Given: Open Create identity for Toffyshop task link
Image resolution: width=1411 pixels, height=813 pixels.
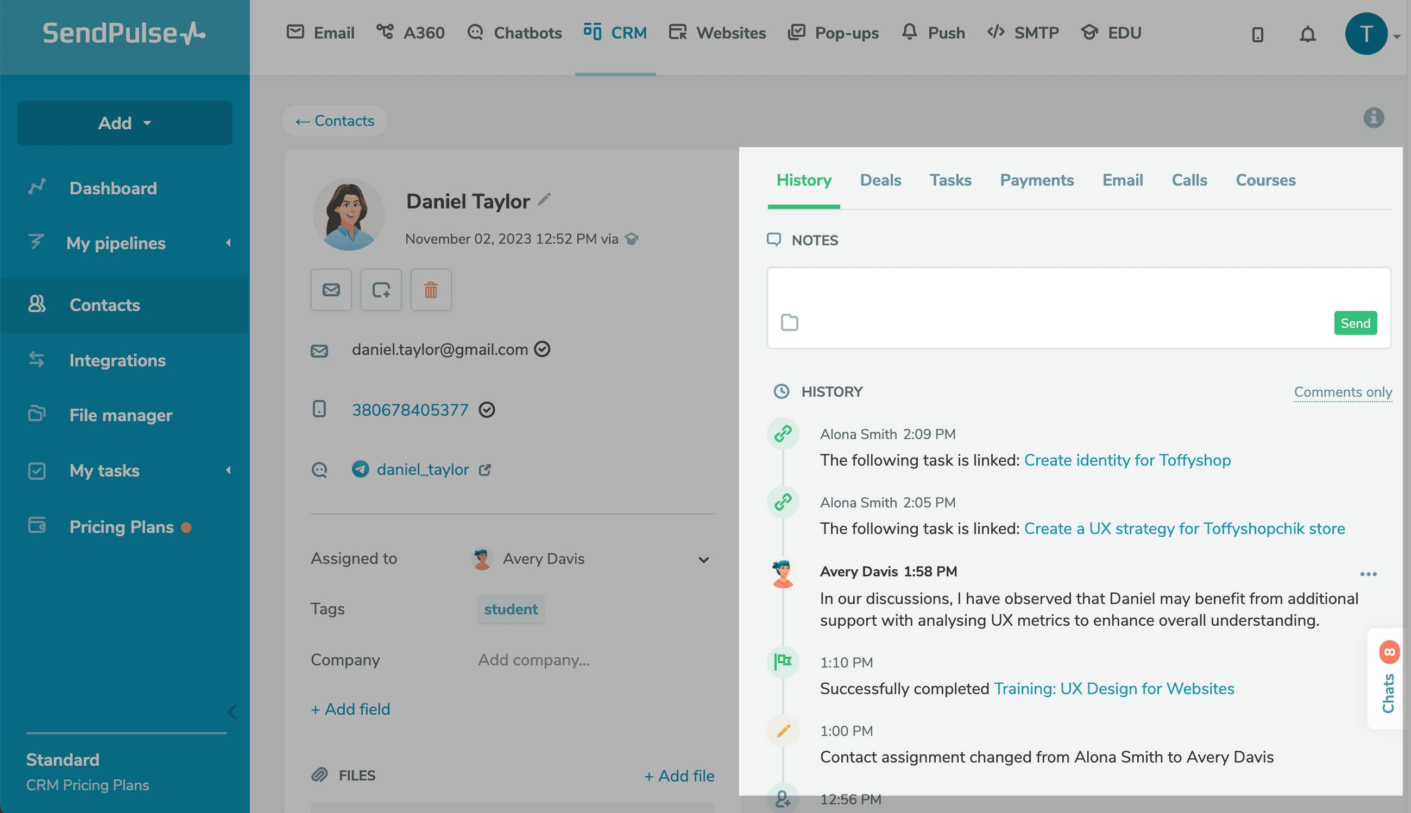Looking at the screenshot, I should click(x=1126, y=460).
